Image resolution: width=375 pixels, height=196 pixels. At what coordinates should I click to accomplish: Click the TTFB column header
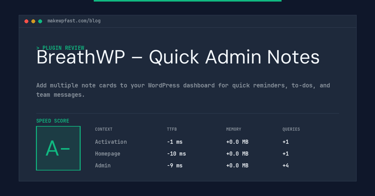[172, 129]
